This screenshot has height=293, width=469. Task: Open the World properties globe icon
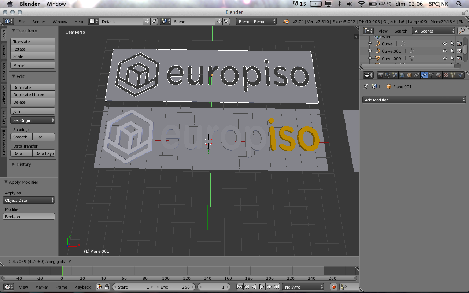click(x=402, y=75)
